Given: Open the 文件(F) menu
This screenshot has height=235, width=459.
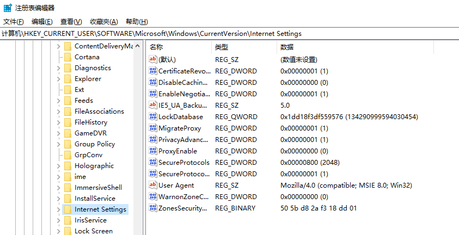Looking at the screenshot, I should pyautogui.click(x=14, y=22).
